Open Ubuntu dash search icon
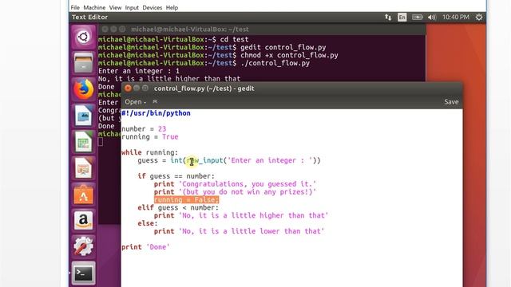 [x=83, y=37]
